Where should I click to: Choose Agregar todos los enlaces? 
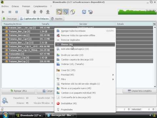point(85,31)
